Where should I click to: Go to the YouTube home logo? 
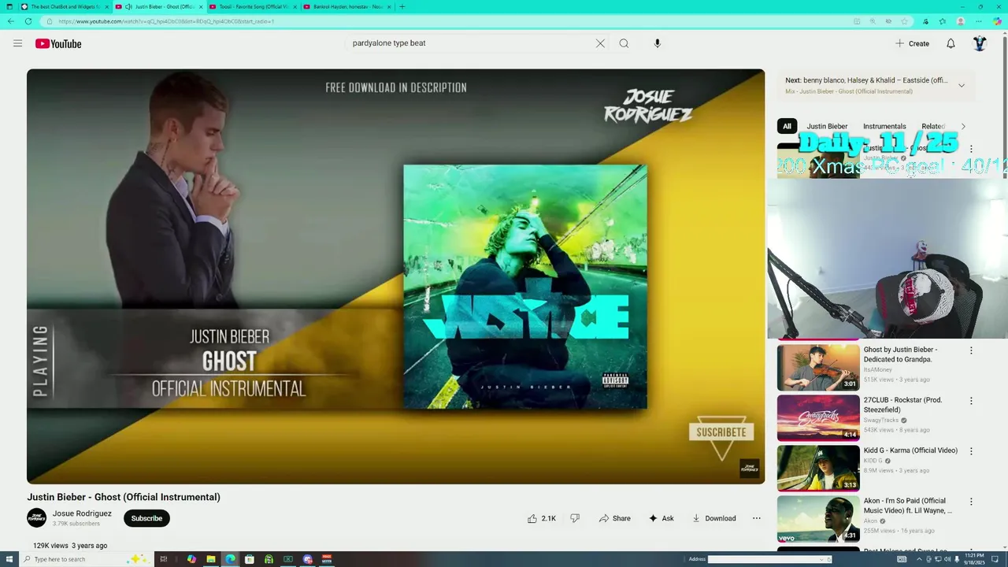[58, 43]
